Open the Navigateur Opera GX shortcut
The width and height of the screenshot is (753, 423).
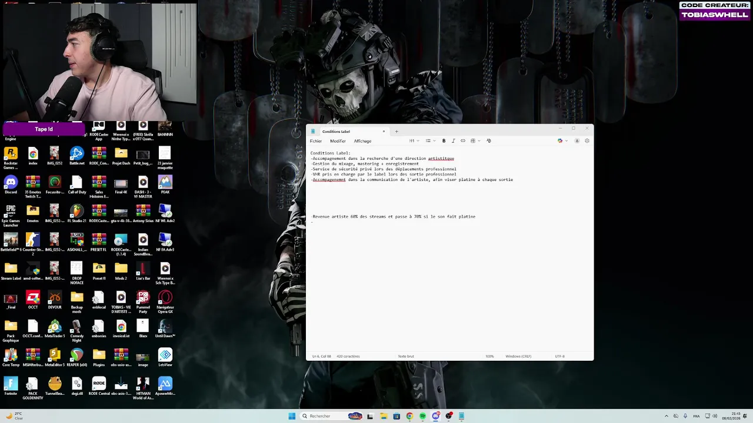point(165,302)
